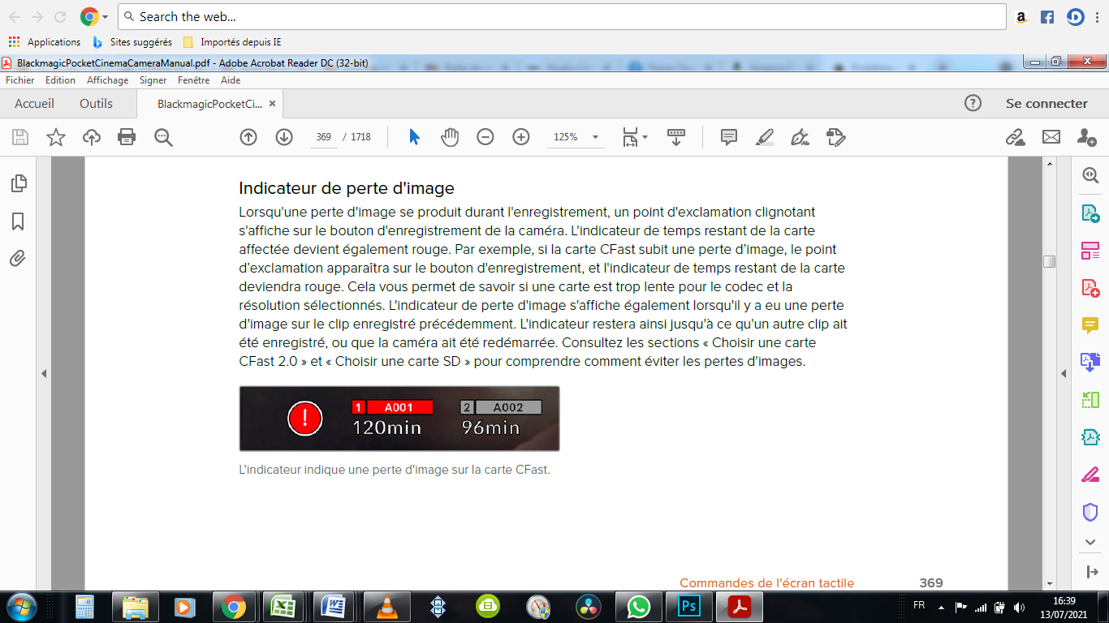Viewport: 1109px width, 623px height.
Task: Expand the left navigation pane arrow
Action: [44, 373]
